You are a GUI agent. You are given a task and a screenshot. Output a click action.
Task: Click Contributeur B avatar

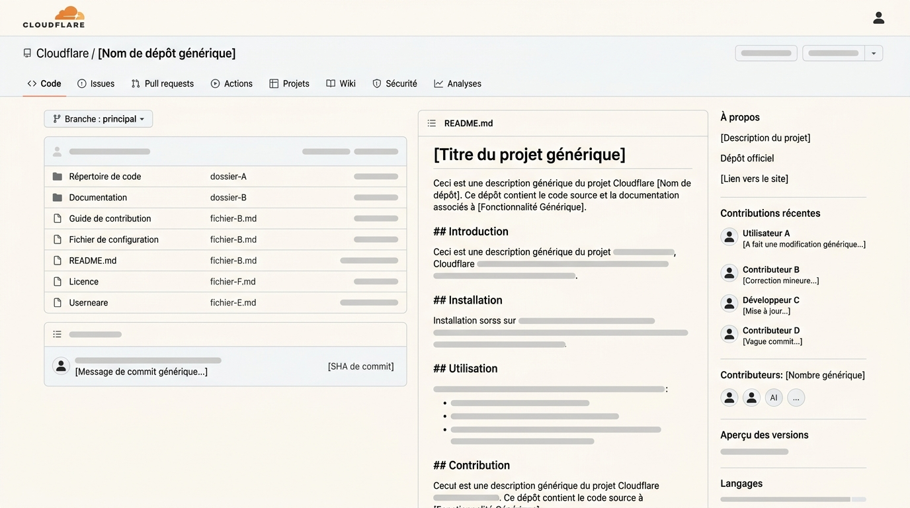tap(729, 273)
